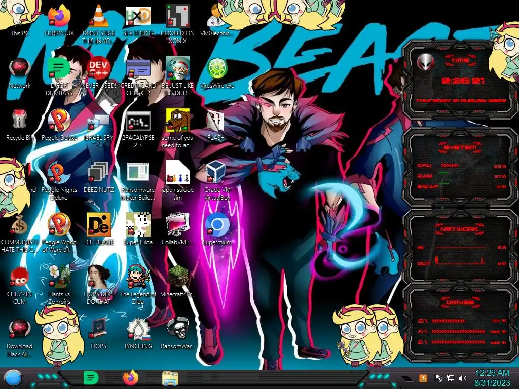Open the VM0Technic desktop icon
This screenshot has width=519, height=389.
(217, 20)
